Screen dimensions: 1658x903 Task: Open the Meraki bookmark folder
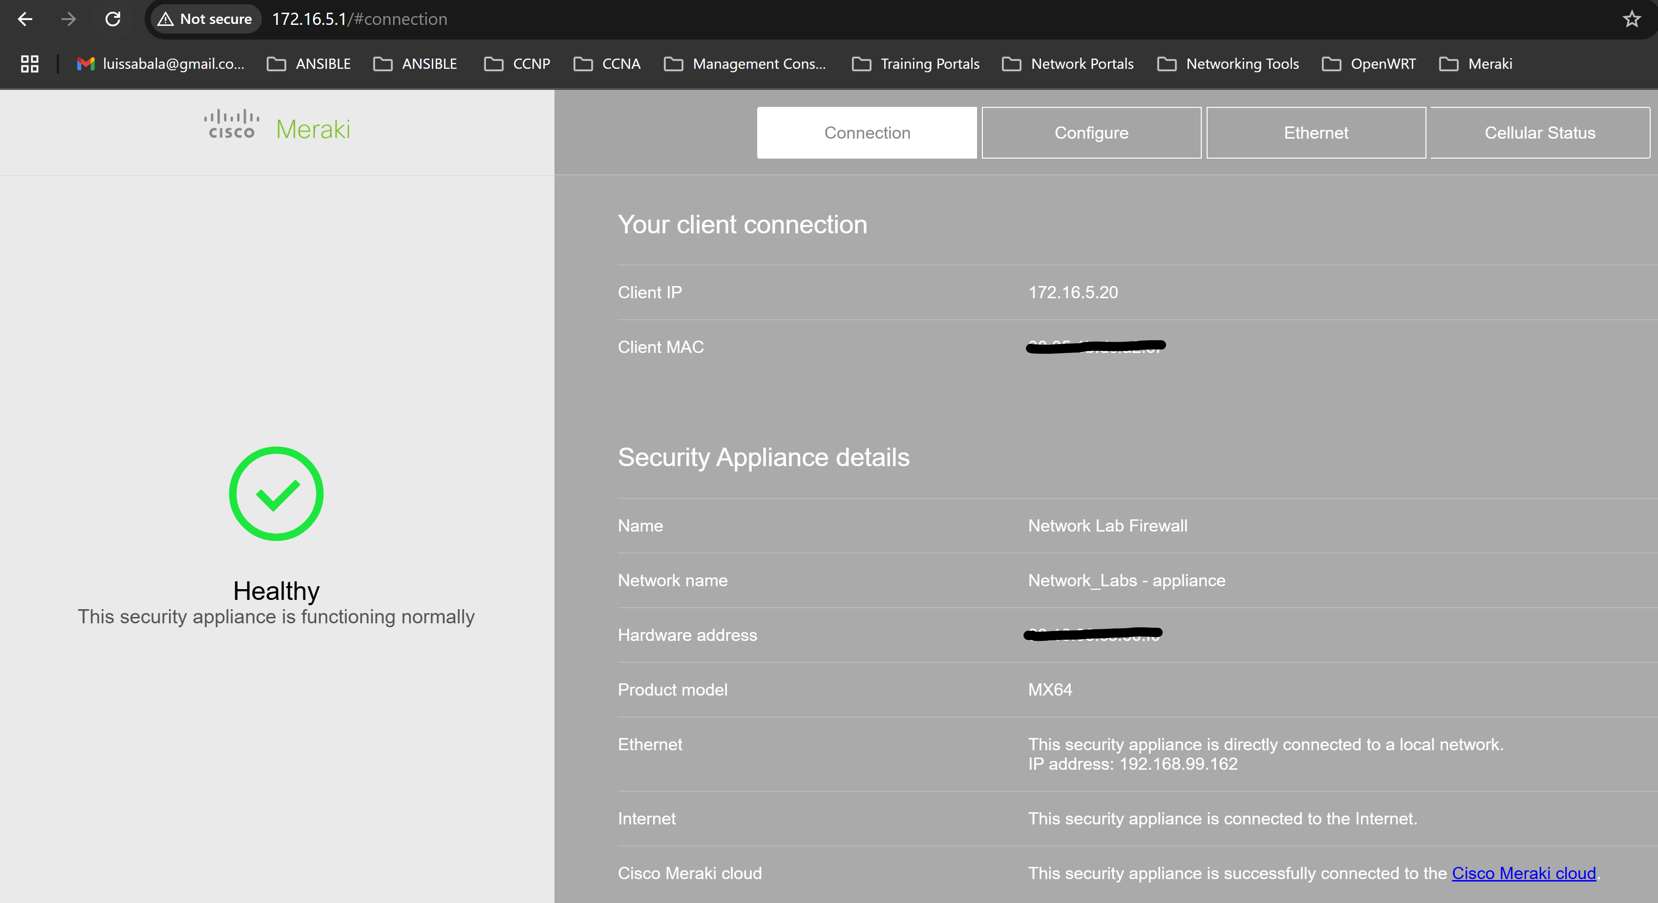1476,63
